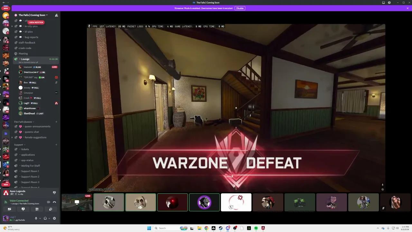Add a channel to The Falls Queens
Image resolution: width=412 pixels, height=232 pixels.
click(x=56, y=122)
